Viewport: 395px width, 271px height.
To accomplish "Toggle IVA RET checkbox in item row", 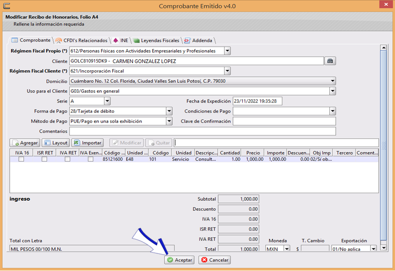I will pos(67,160).
